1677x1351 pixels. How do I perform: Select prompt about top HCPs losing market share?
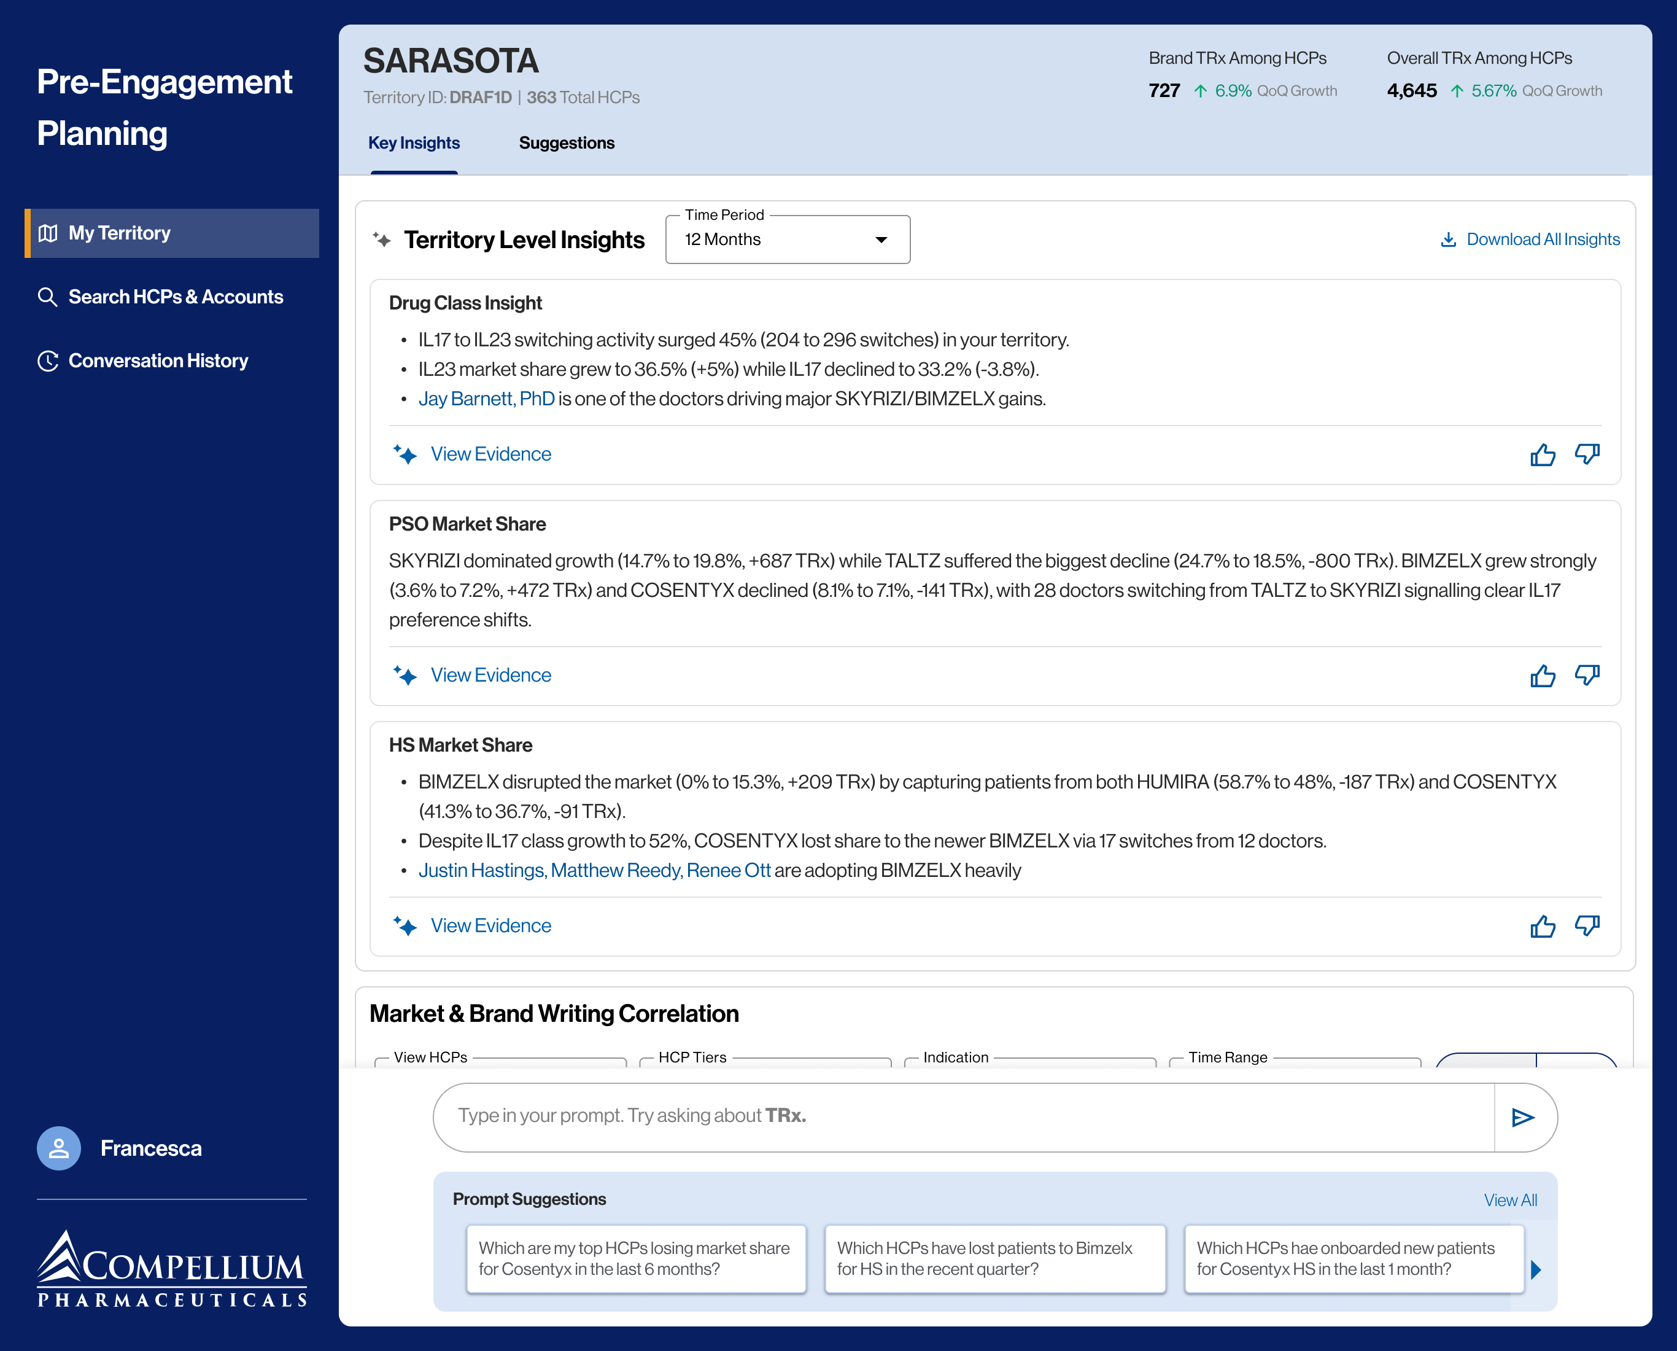coord(635,1258)
